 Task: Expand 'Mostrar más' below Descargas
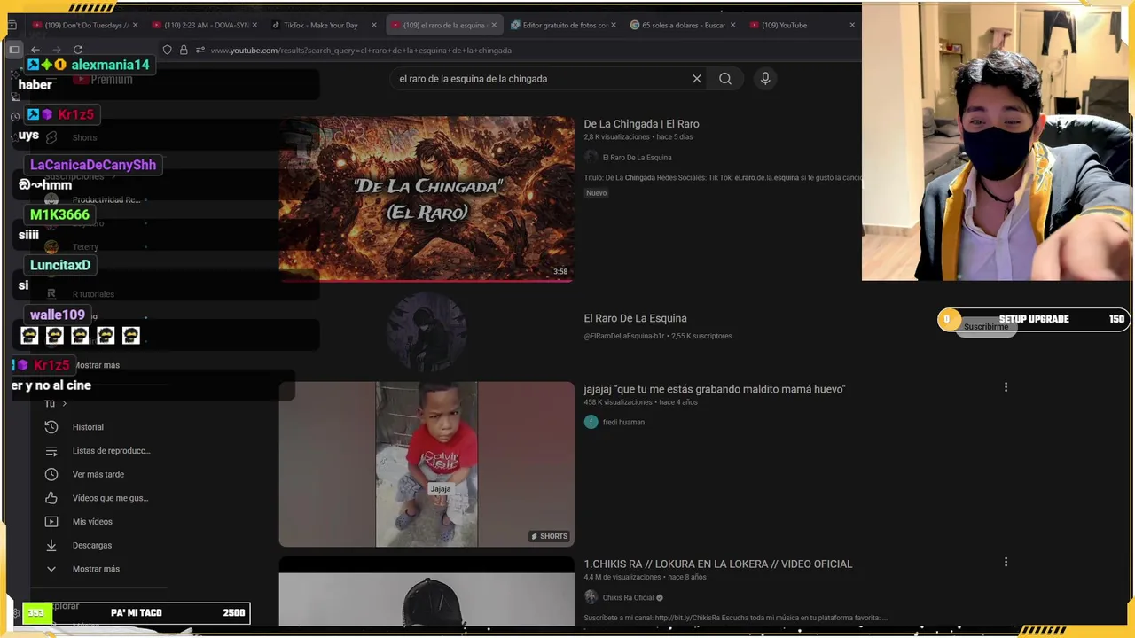[98, 569]
